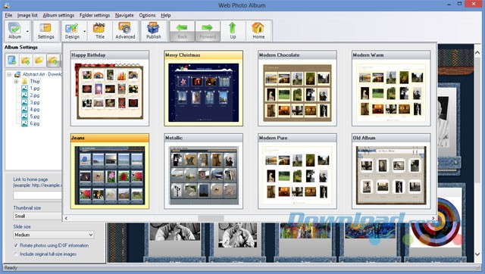
Task: Open the Options menu
Action: pyautogui.click(x=147, y=15)
